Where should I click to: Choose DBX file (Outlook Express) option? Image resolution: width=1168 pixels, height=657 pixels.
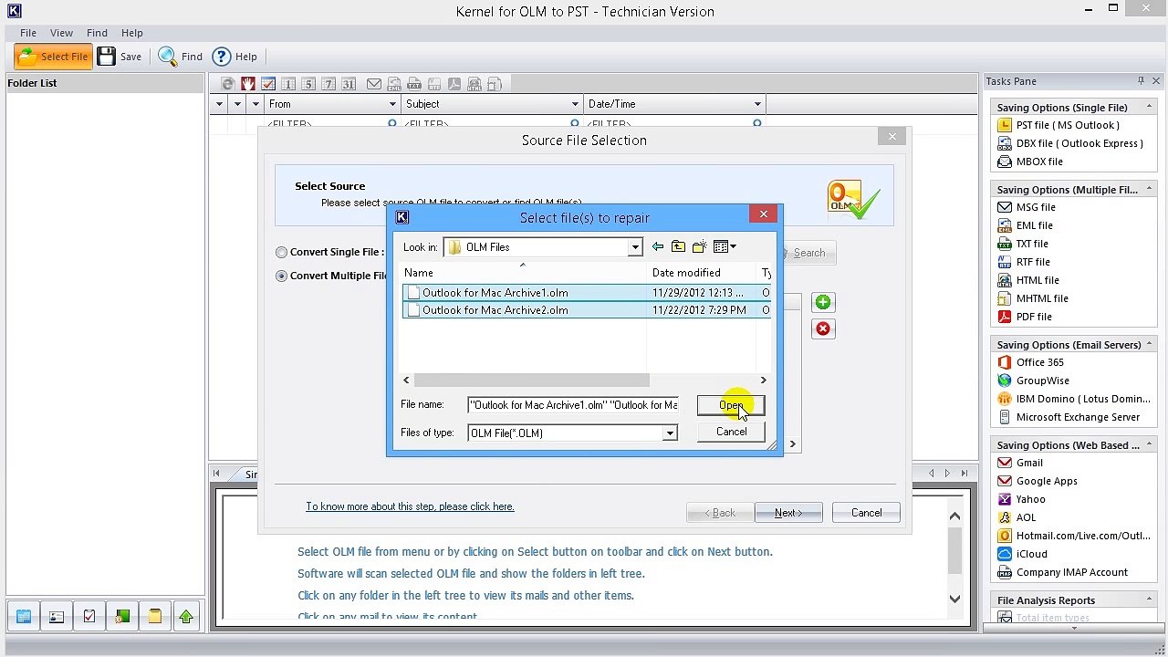click(1069, 143)
